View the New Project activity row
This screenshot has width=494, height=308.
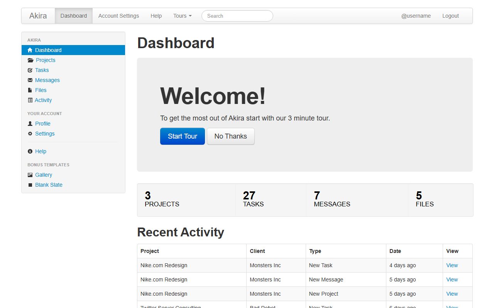452,294
